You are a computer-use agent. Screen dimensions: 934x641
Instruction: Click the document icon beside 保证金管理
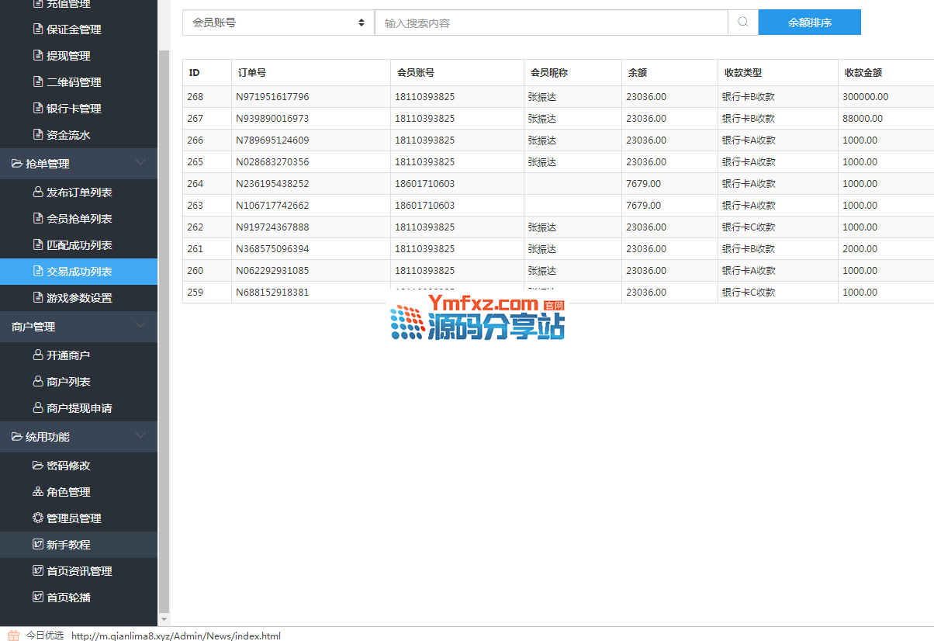[38, 29]
